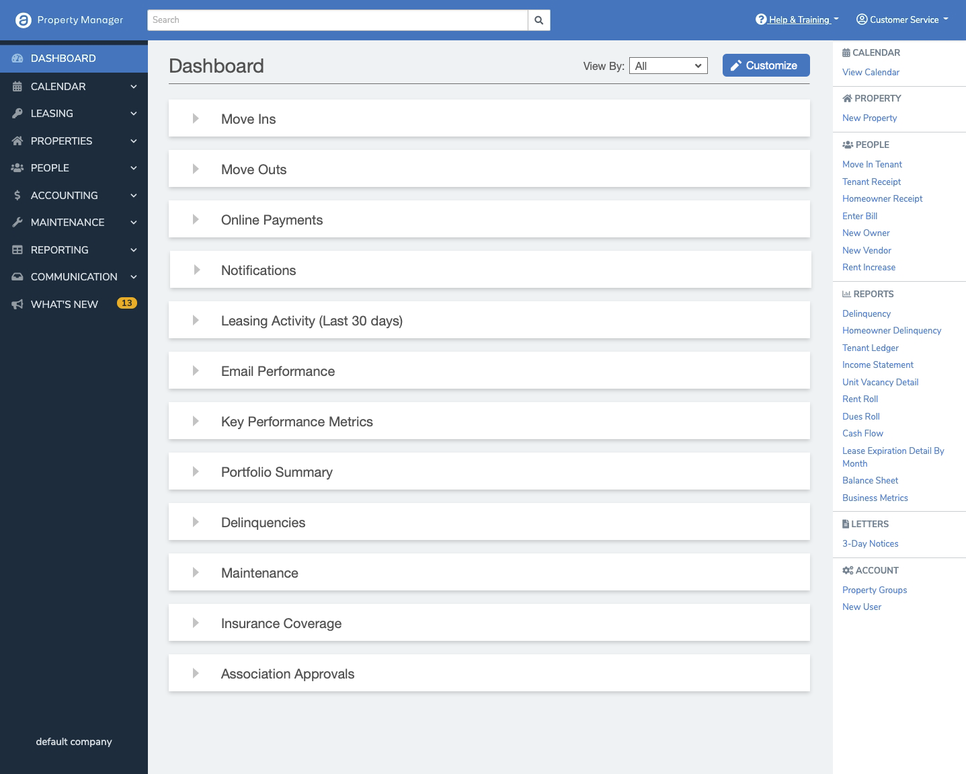Expand the People sidebar menu chevron
This screenshot has width=966, height=774.
point(134,168)
